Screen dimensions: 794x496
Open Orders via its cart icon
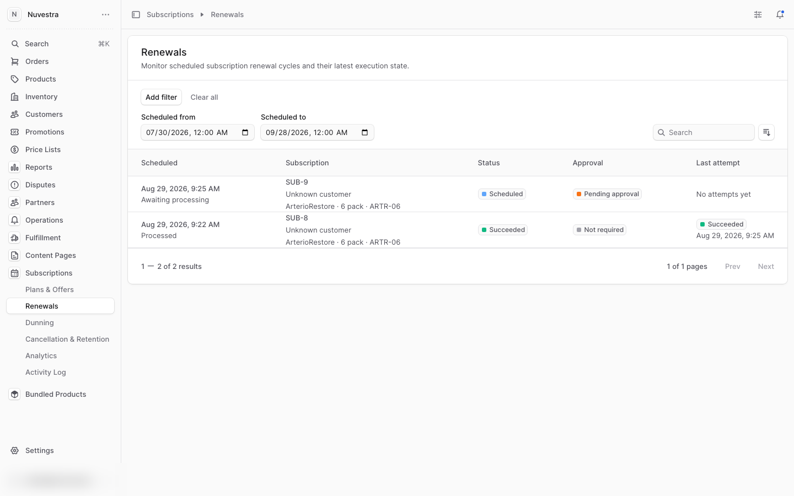tap(15, 61)
